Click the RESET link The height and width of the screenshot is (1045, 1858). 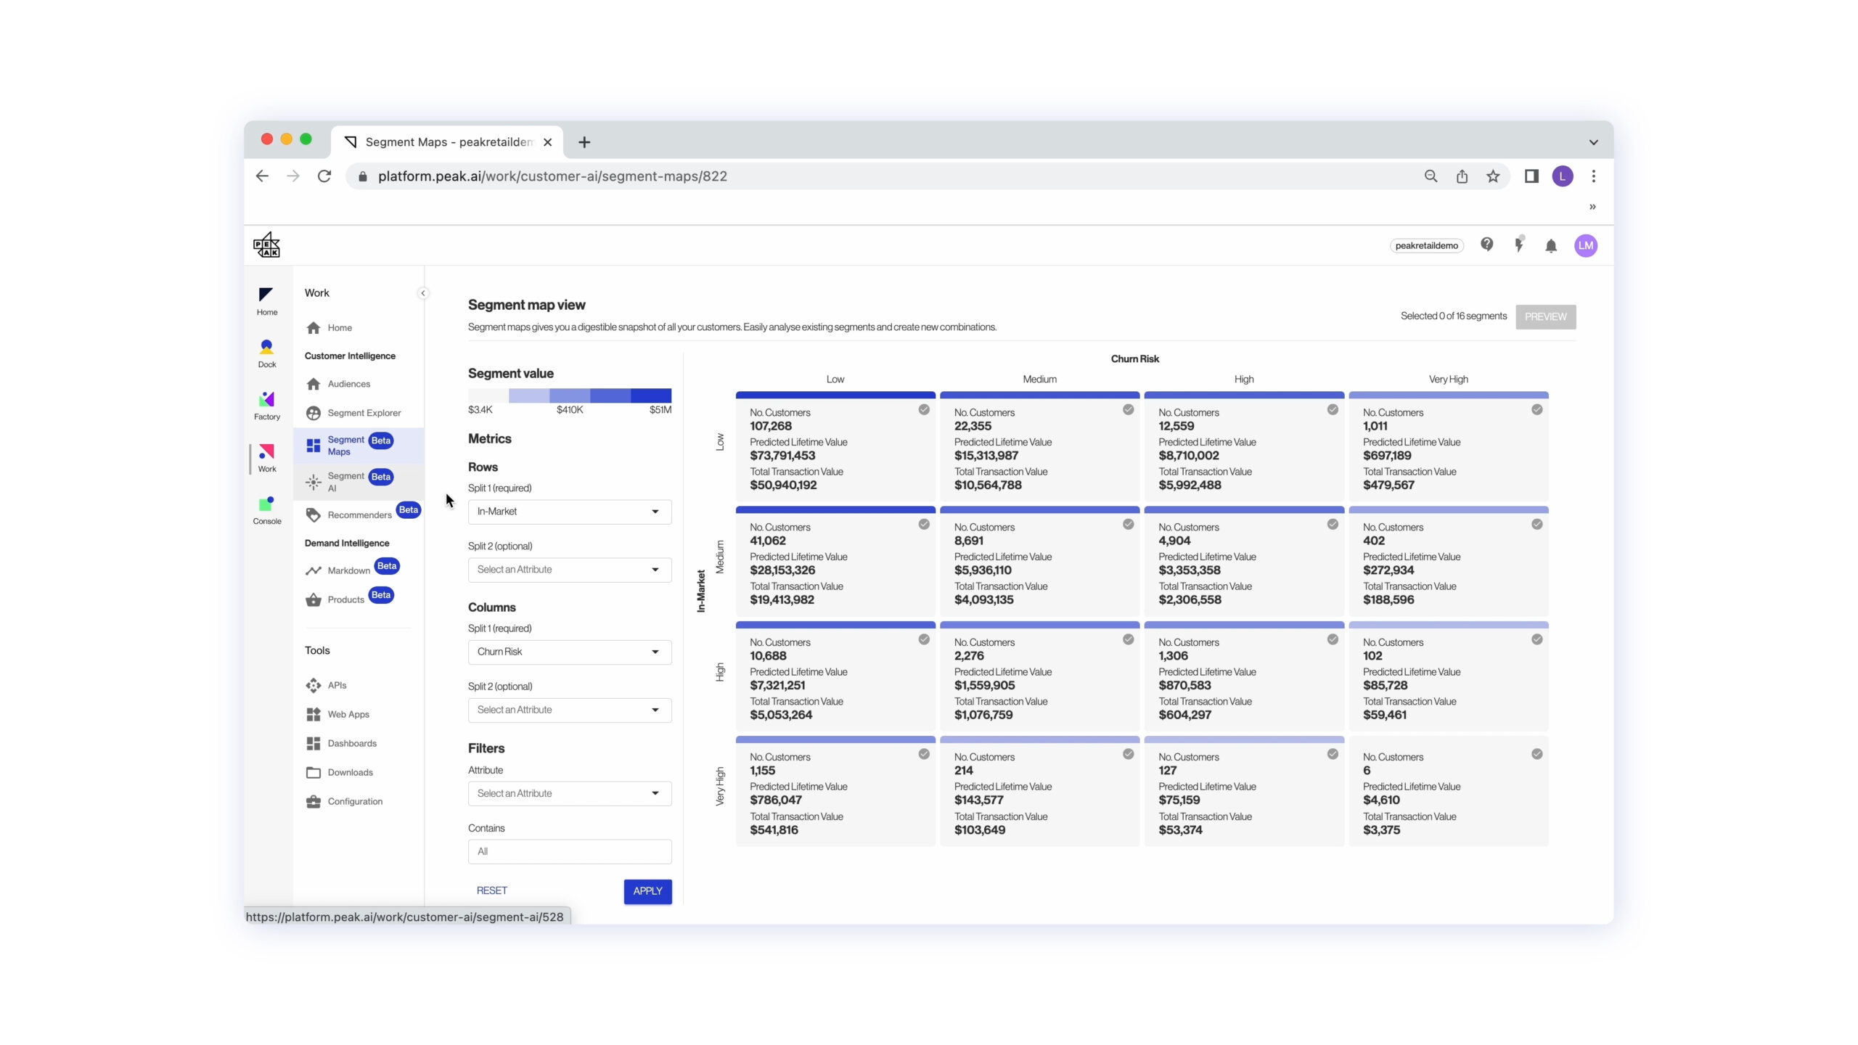pos(491,890)
